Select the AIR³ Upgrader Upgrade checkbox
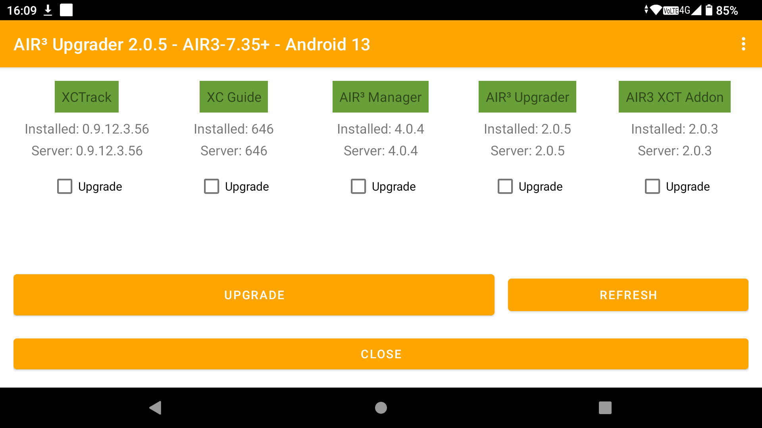 point(505,186)
